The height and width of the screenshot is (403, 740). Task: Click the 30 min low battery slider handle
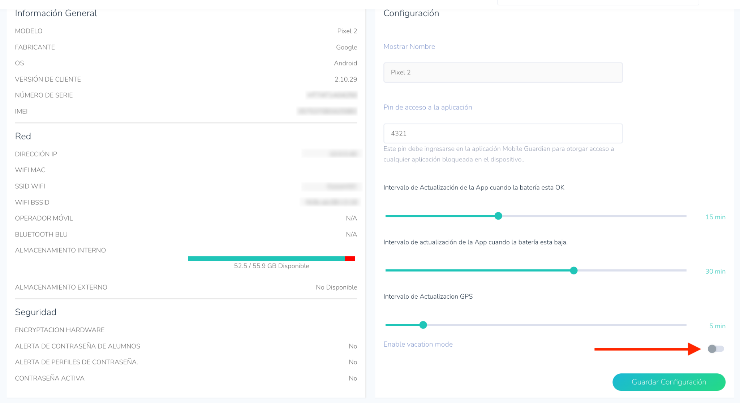573,270
